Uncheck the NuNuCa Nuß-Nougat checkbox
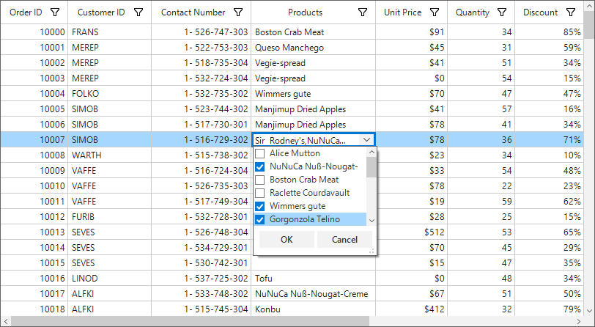The width and height of the screenshot is (595, 327). pyautogui.click(x=260, y=166)
